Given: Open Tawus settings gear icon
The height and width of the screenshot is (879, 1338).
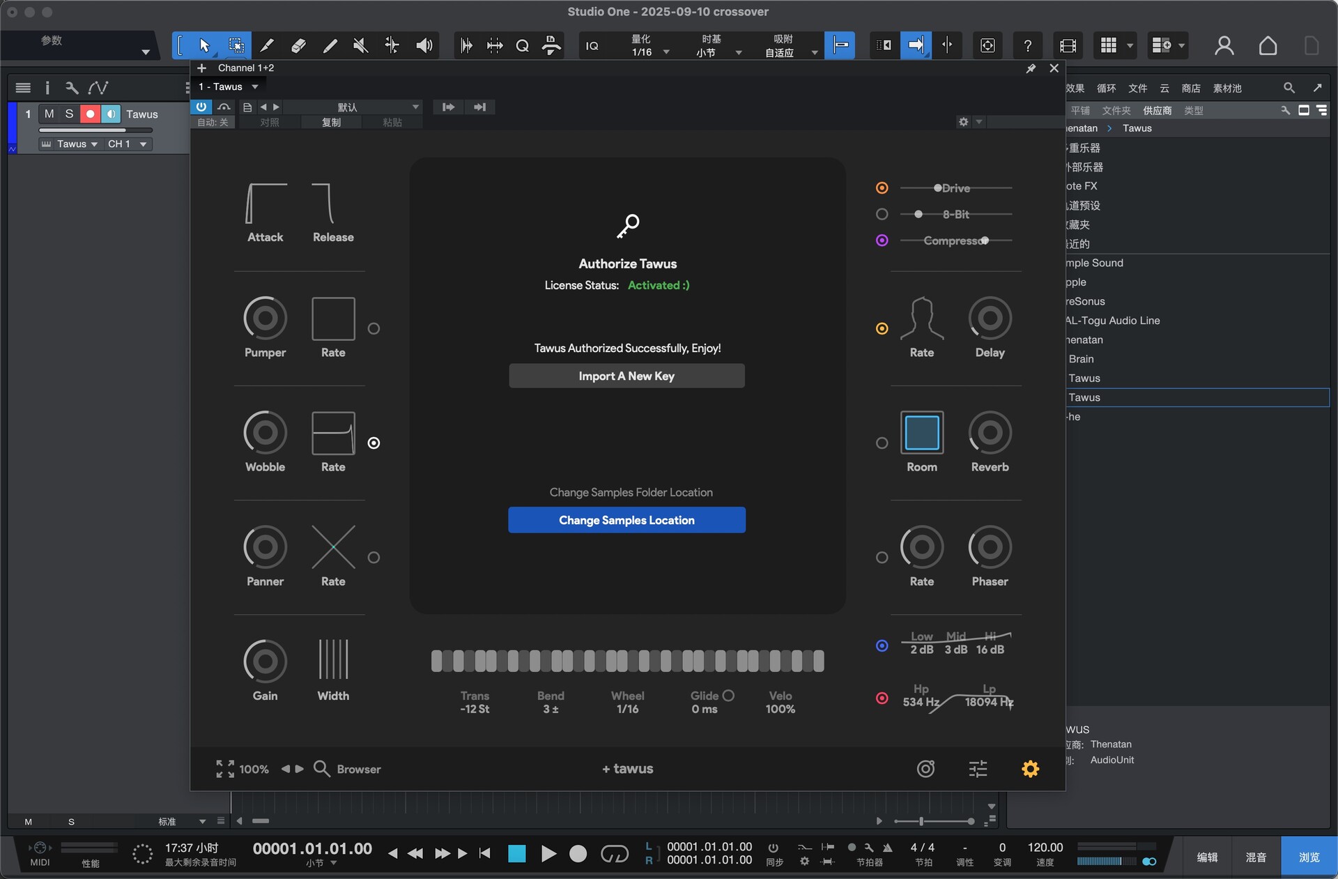Looking at the screenshot, I should tap(1030, 768).
